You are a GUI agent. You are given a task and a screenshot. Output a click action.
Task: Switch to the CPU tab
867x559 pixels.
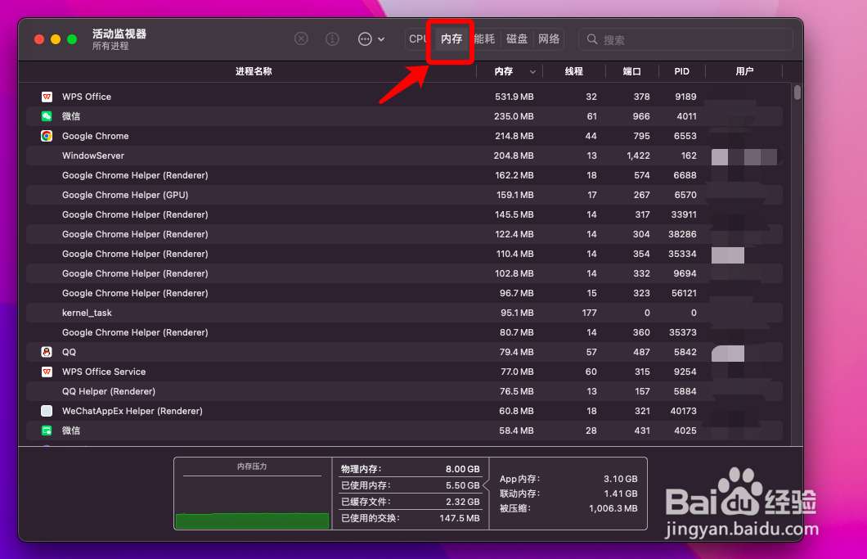coord(417,38)
